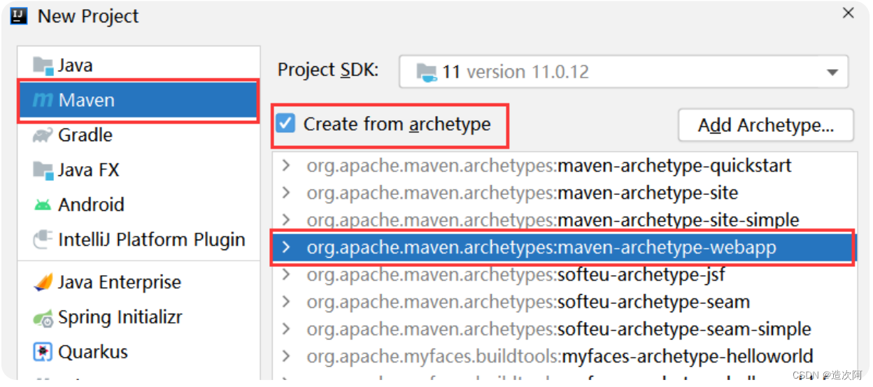The height and width of the screenshot is (387, 873).
Task: Click the Spring Initializr icon
Action: click(x=43, y=318)
